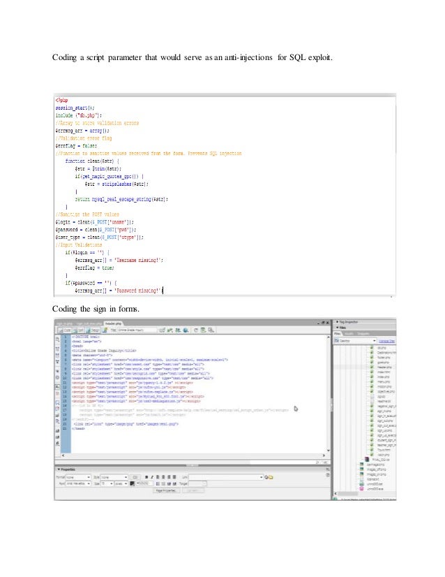The image size is (445, 577).
Task: Click the CSS button in Properties
Action: pyautogui.click(x=135, y=477)
